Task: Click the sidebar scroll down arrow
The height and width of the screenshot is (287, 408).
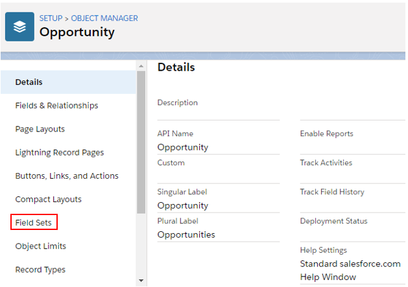Action: [141, 281]
